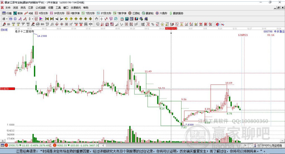
Task: Open the 交易委托 menu
Action: (x=76, y=8)
